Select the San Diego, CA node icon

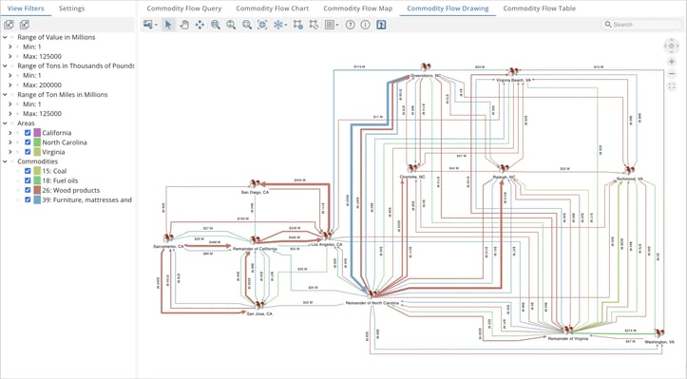coord(255,183)
